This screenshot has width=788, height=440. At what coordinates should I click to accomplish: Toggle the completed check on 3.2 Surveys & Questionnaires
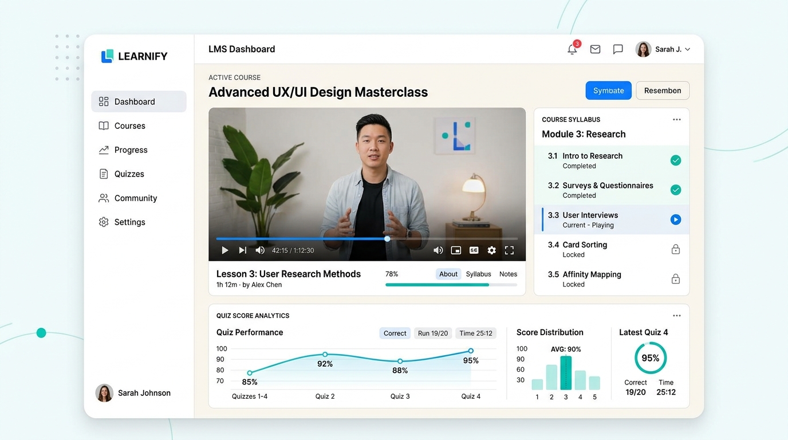click(x=676, y=190)
